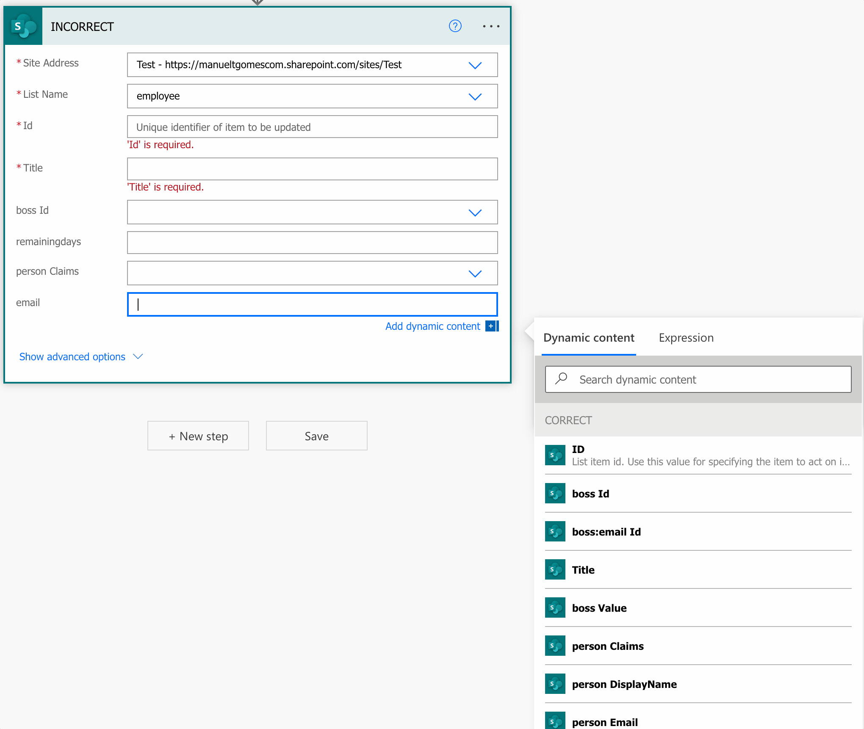The width and height of the screenshot is (864, 729).
Task: Expand Show advanced options
Action: [x=81, y=357]
